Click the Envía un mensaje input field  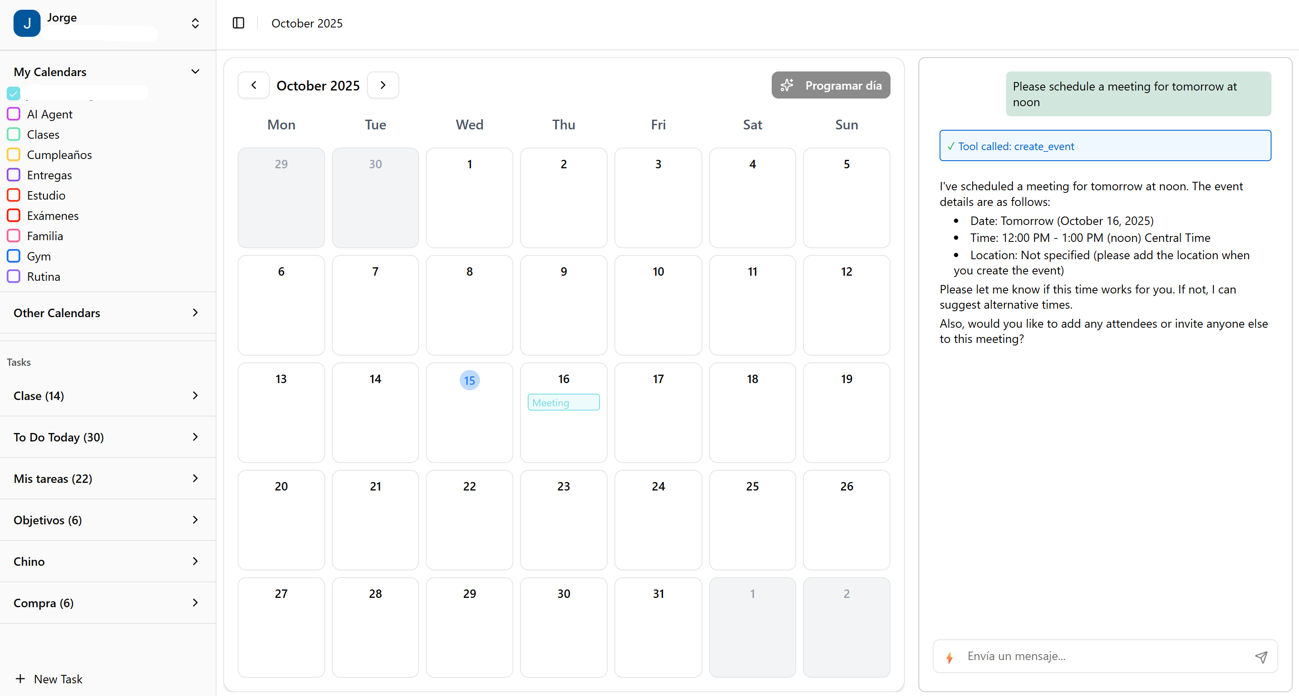coord(1084,656)
